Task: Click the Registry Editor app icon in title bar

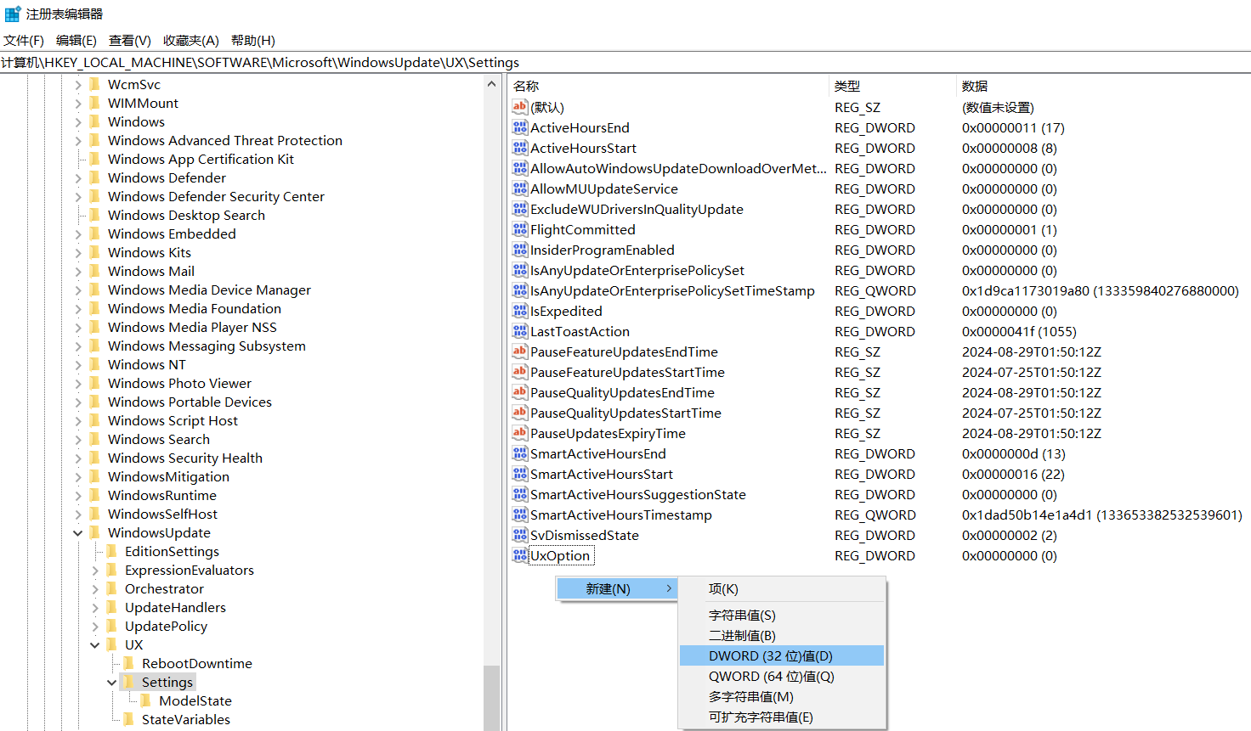Action: [13, 14]
